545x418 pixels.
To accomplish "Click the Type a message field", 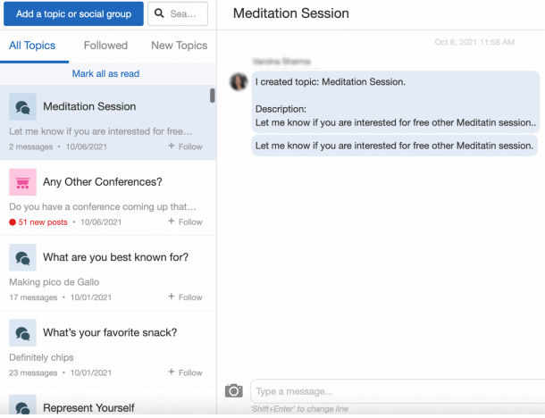I will point(393,391).
